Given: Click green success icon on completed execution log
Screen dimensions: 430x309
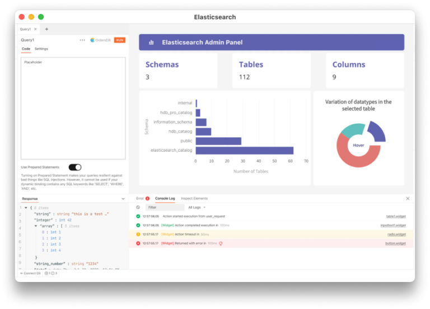Looking at the screenshot, I should point(138,226).
